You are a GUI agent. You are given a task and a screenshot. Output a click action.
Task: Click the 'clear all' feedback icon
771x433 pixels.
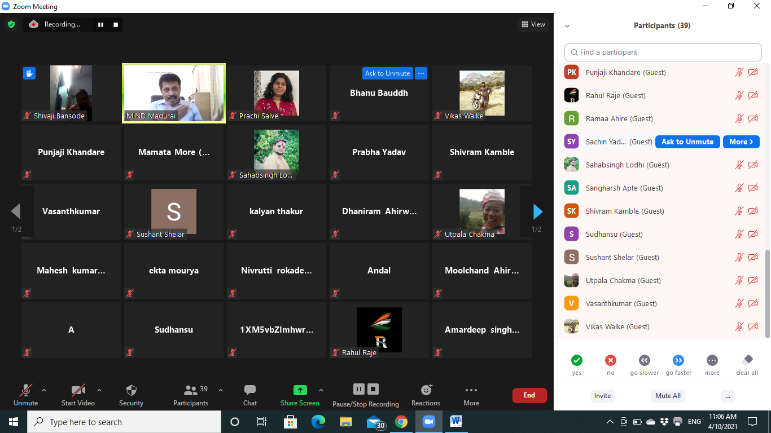(747, 360)
